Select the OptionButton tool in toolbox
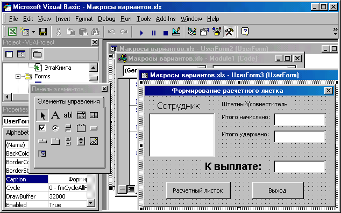The height and width of the screenshot is (213, 341). pyautogui.click(x=55, y=128)
